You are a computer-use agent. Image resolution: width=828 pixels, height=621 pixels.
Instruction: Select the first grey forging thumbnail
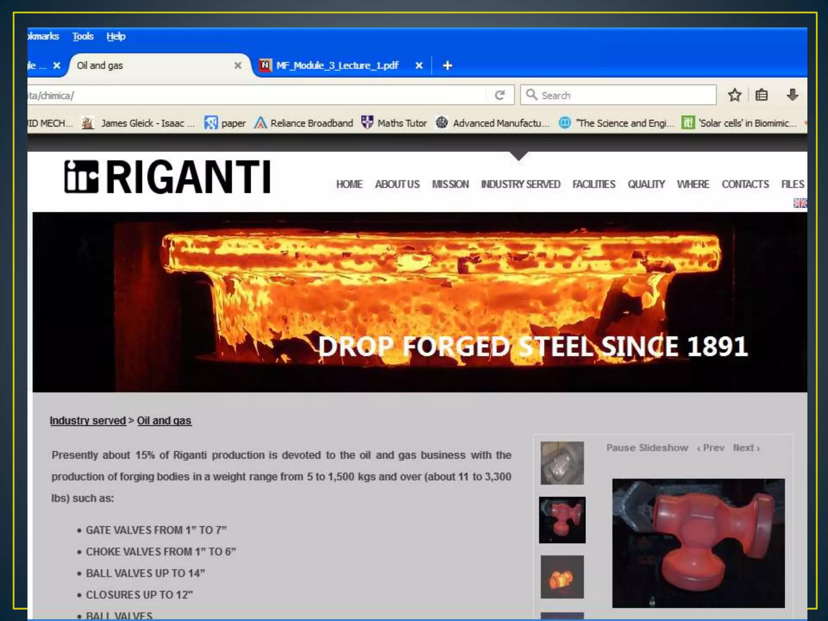point(562,463)
